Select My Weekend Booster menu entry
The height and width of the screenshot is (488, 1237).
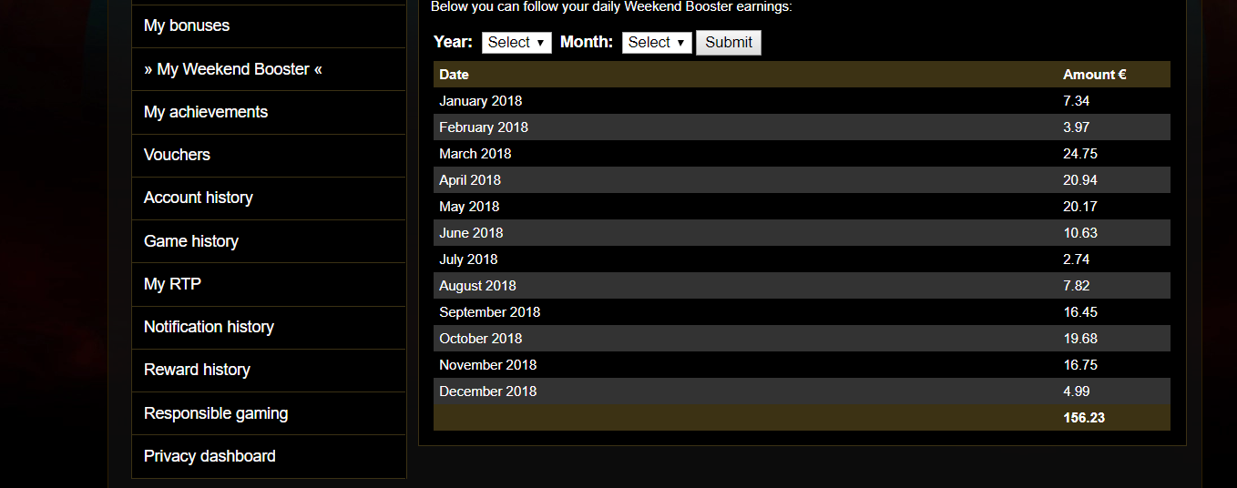[269, 69]
